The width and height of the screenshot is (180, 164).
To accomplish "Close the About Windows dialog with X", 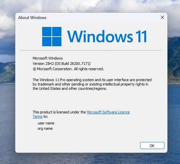I will click(162, 18).
